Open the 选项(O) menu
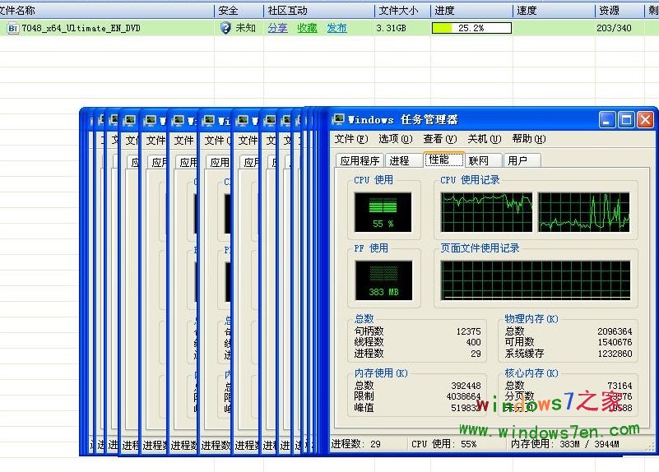Viewport: 659px width, 472px height. 396,139
